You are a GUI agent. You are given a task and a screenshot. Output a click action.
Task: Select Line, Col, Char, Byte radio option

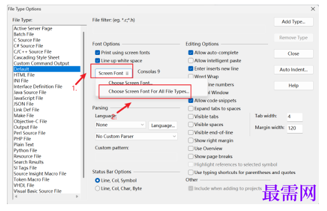(x=98, y=188)
